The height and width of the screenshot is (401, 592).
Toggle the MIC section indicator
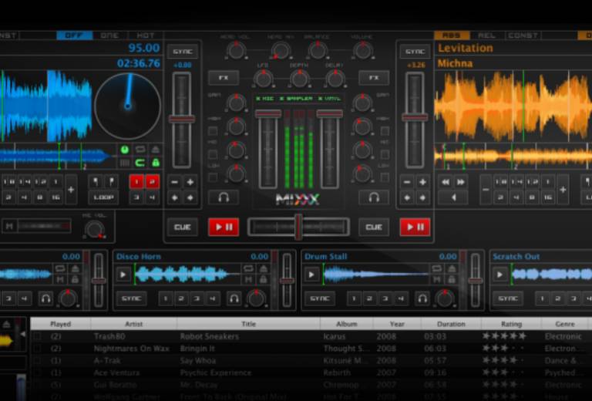tap(265, 99)
